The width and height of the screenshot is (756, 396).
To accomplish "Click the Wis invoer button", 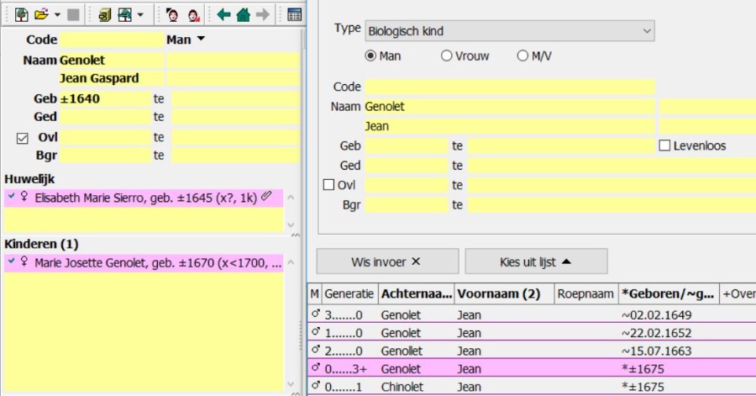I will tap(387, 261).
